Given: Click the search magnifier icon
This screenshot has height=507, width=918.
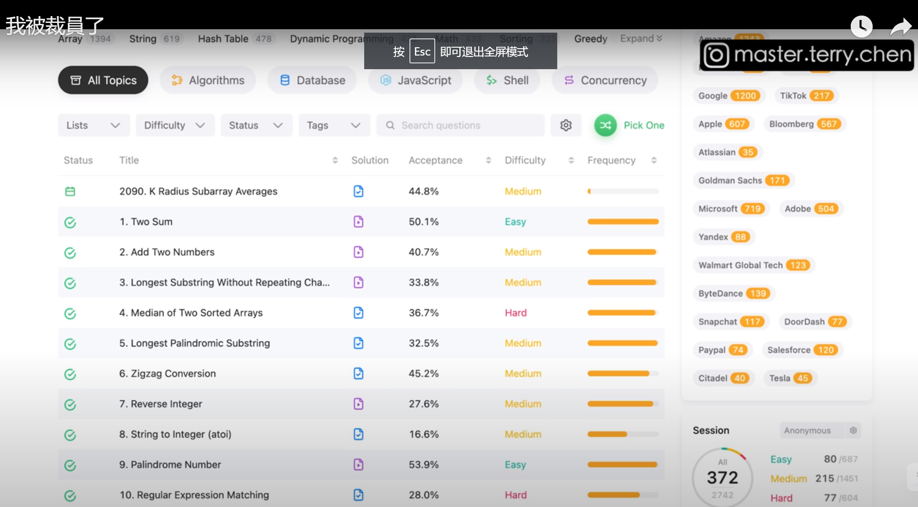Looking at the screenshot, I should pyautogui.click(x=390, y=125).
